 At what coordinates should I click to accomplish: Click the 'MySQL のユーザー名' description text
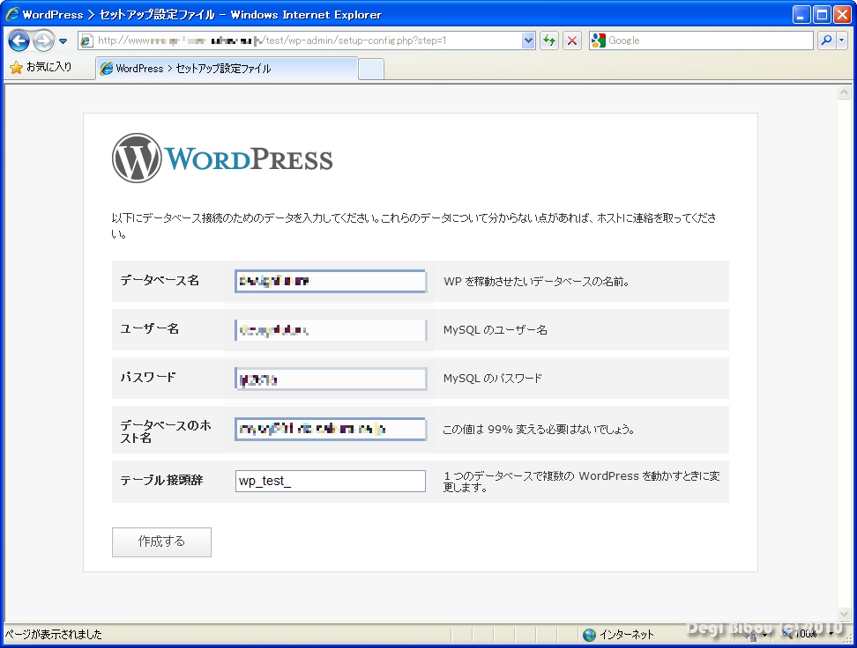[496, 330]
